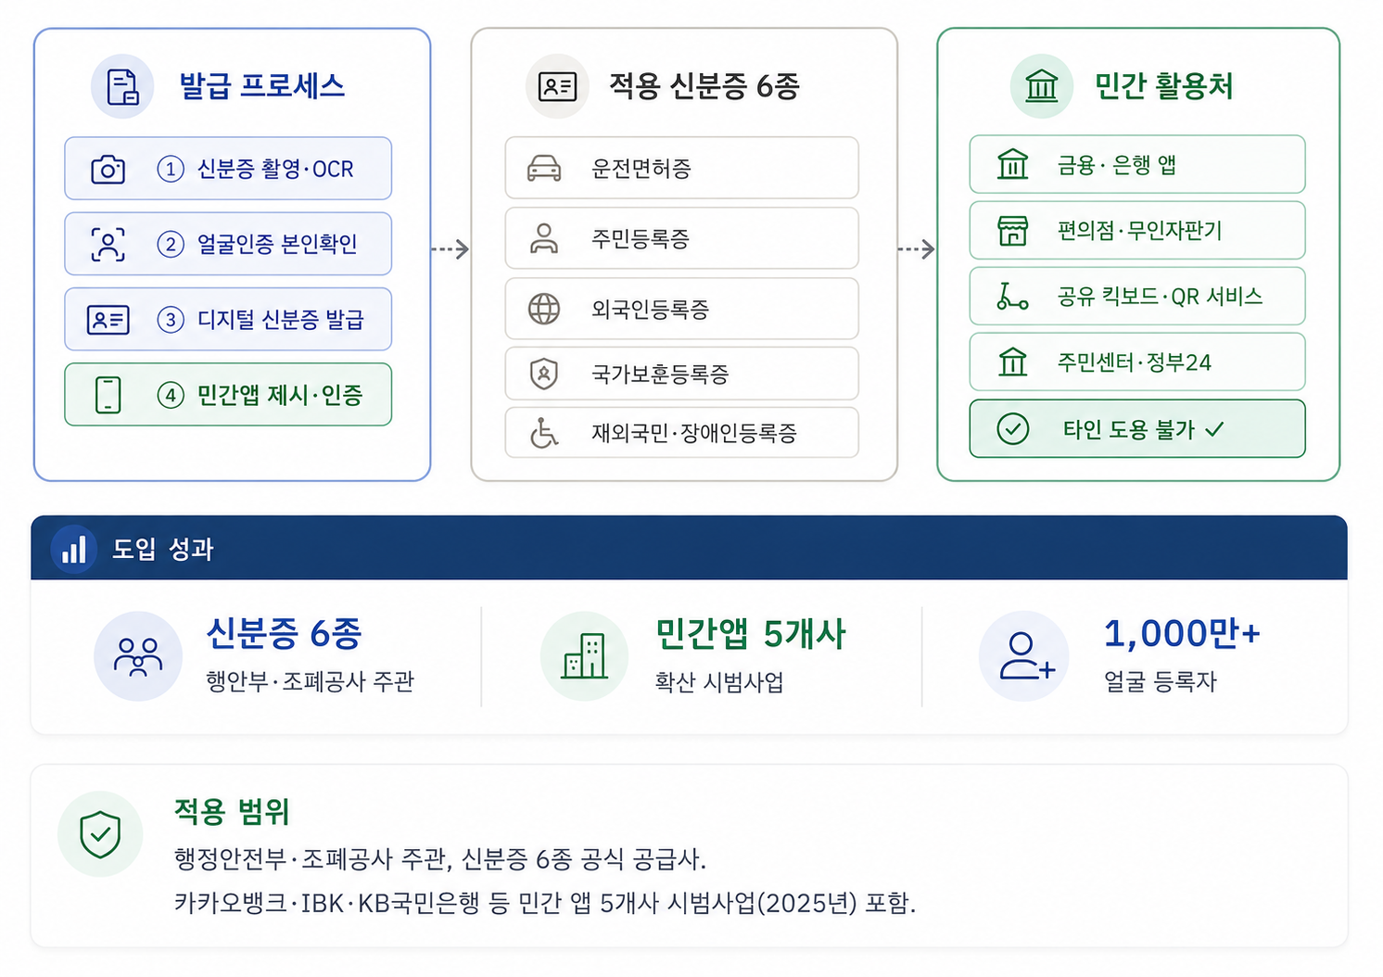Click the add-user icon beside 1,000만+

1025,656
